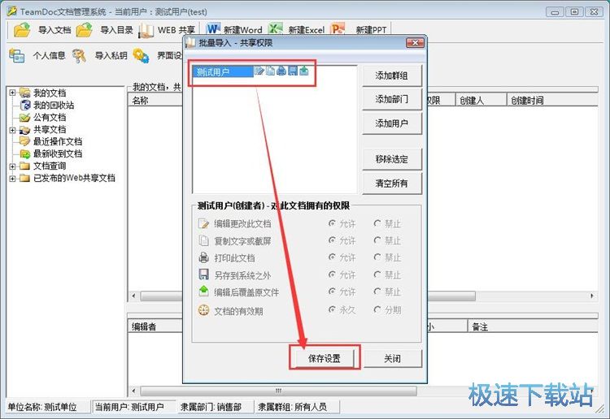Click overwrite permission icon beside 测试用户

coord(304,71)
